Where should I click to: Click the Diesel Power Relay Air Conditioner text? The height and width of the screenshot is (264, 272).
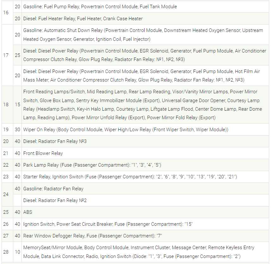(x=145, y=55)
